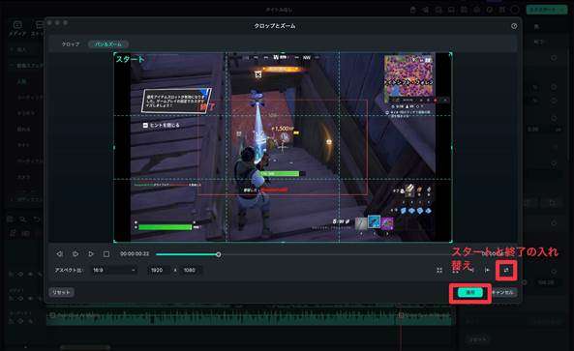Open help for クロップとズーム dialog
This screenshot has width=574, height=351.
514,26
